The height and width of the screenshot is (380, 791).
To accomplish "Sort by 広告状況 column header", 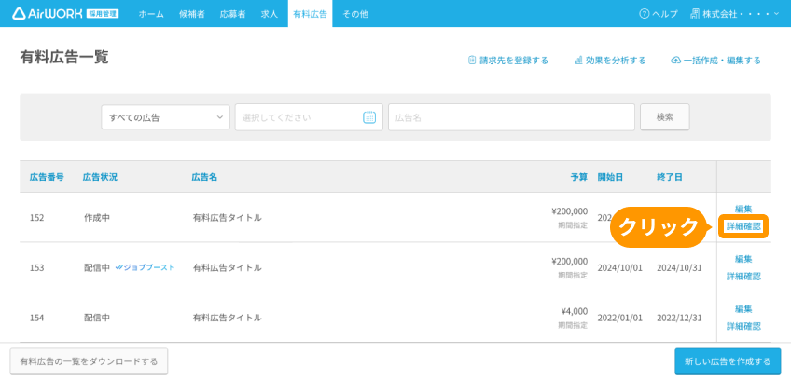I will tap(100, 177).
